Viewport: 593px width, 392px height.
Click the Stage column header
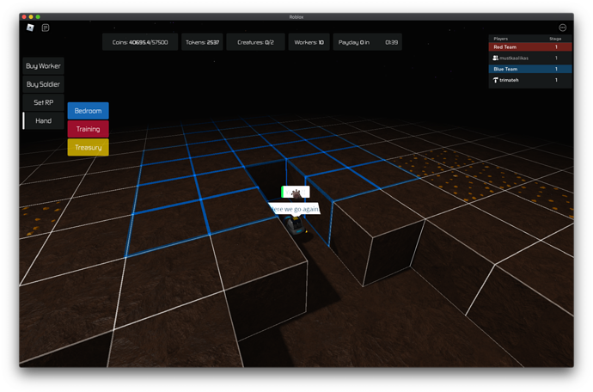tap(555, 39)
